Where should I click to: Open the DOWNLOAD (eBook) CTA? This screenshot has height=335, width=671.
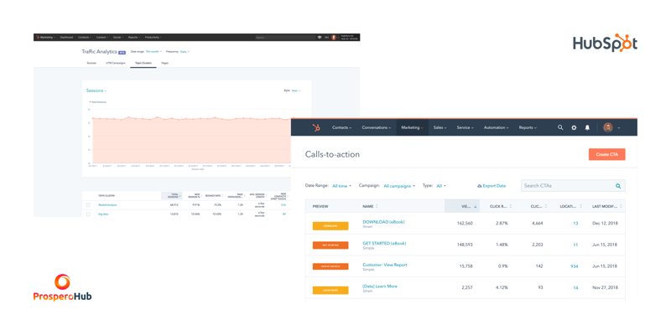pos(383,222)
